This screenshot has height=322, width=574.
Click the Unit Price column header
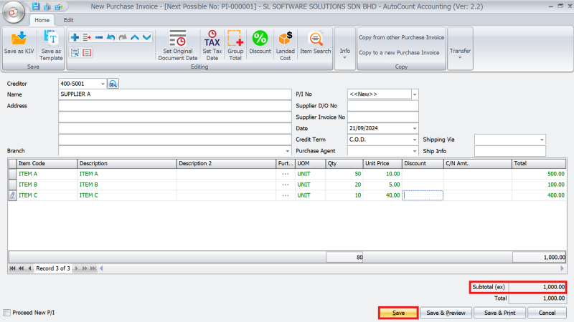(x=382, y=163)
